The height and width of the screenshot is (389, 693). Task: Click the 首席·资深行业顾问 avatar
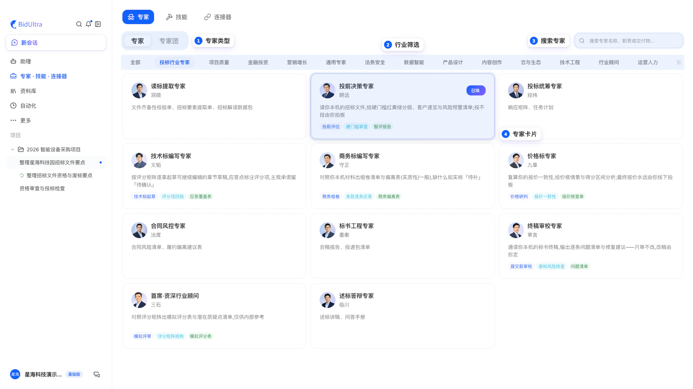coord(139,300)
